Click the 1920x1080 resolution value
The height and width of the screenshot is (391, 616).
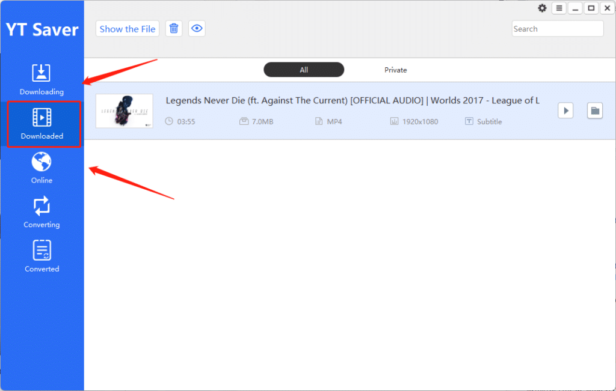420,121
